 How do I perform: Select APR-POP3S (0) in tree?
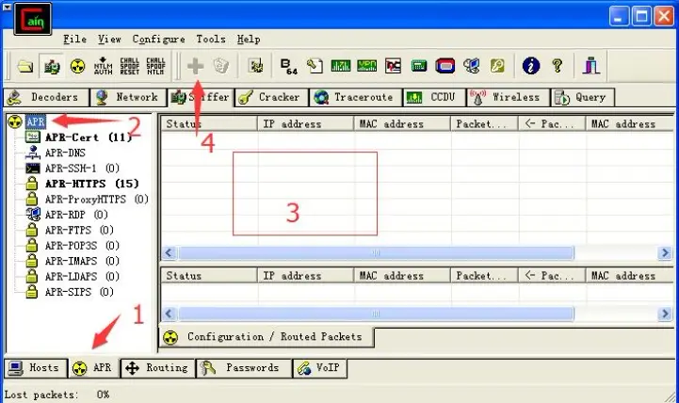pos(82,246)
